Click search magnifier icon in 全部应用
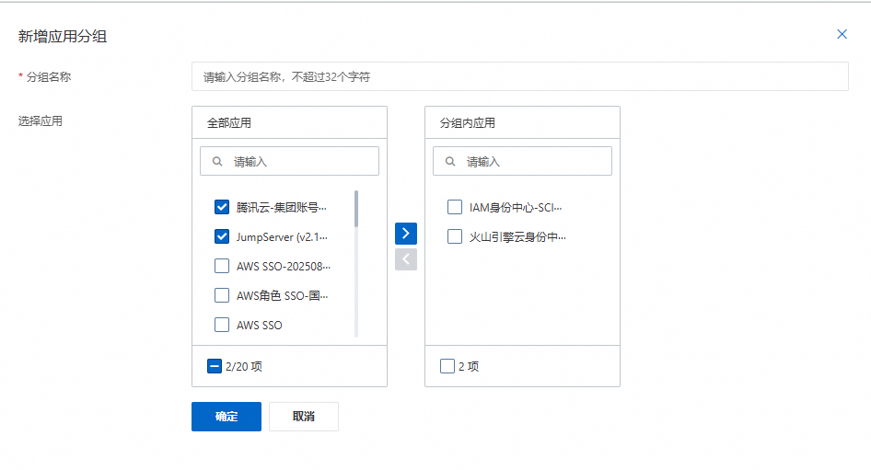This screenshot has height=470, width=871. [x=217, y=162]
